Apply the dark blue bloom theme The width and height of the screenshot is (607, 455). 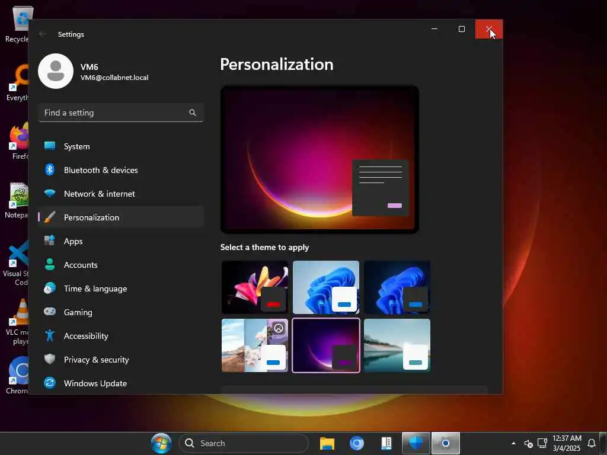(397, 287)
